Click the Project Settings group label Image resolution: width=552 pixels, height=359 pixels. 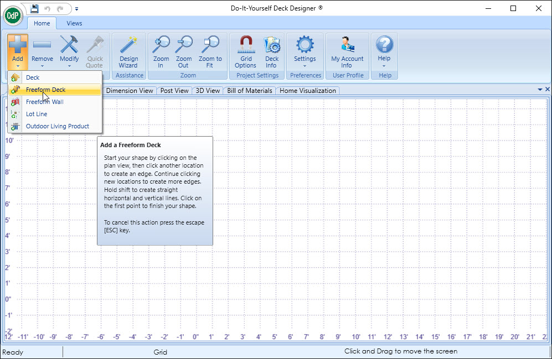tap(257, 75)
